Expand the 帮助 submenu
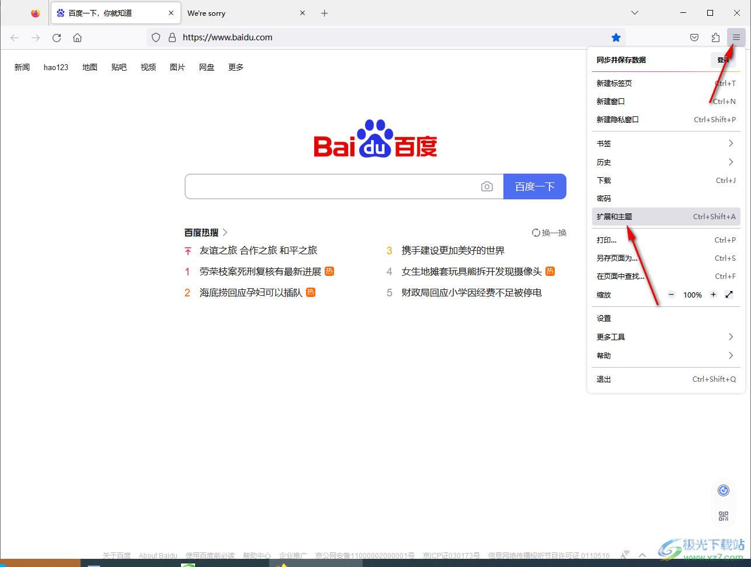This screenshot has height=567, width=751. click(x=666, y=355)
